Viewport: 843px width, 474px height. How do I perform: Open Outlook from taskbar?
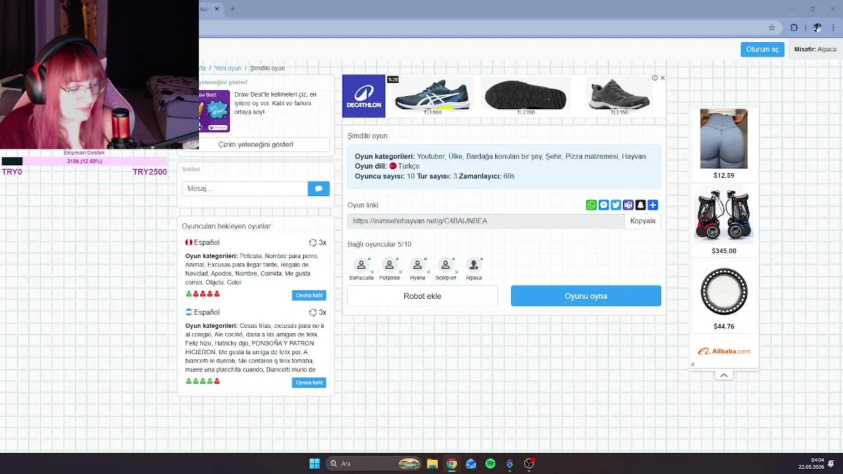click(471, 463)
